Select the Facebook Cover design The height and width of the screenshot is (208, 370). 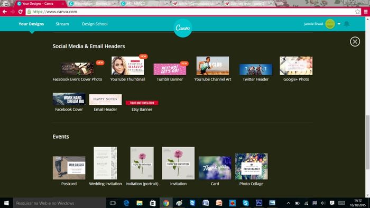tap(69, 99)
